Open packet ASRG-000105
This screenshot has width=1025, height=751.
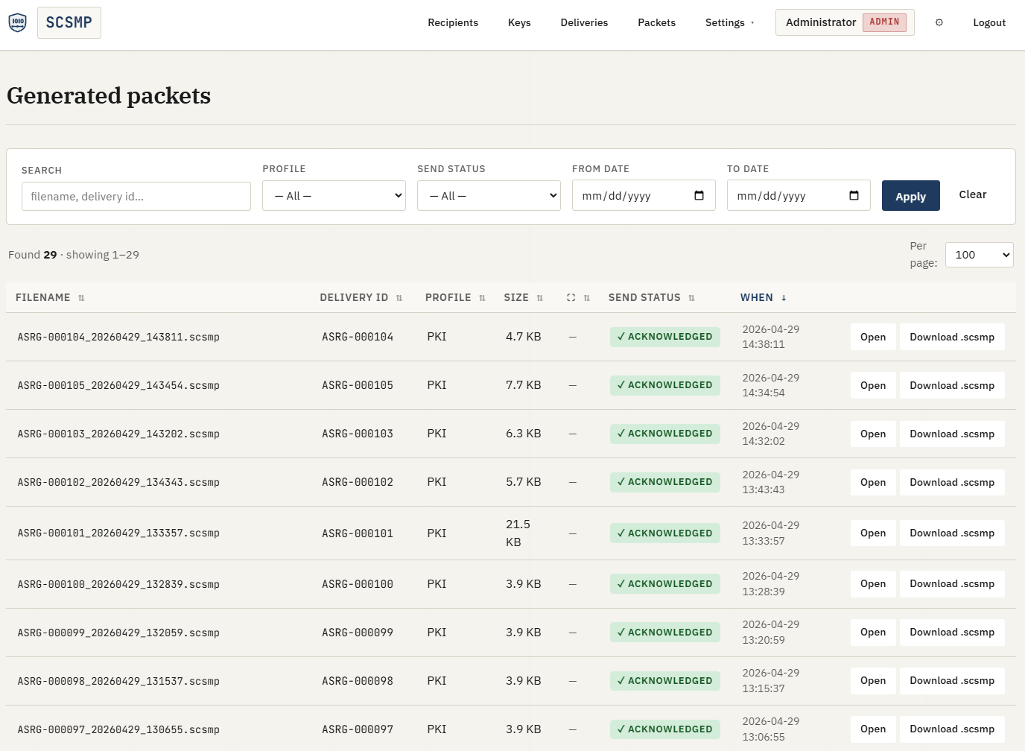click(x=873, y=385)
